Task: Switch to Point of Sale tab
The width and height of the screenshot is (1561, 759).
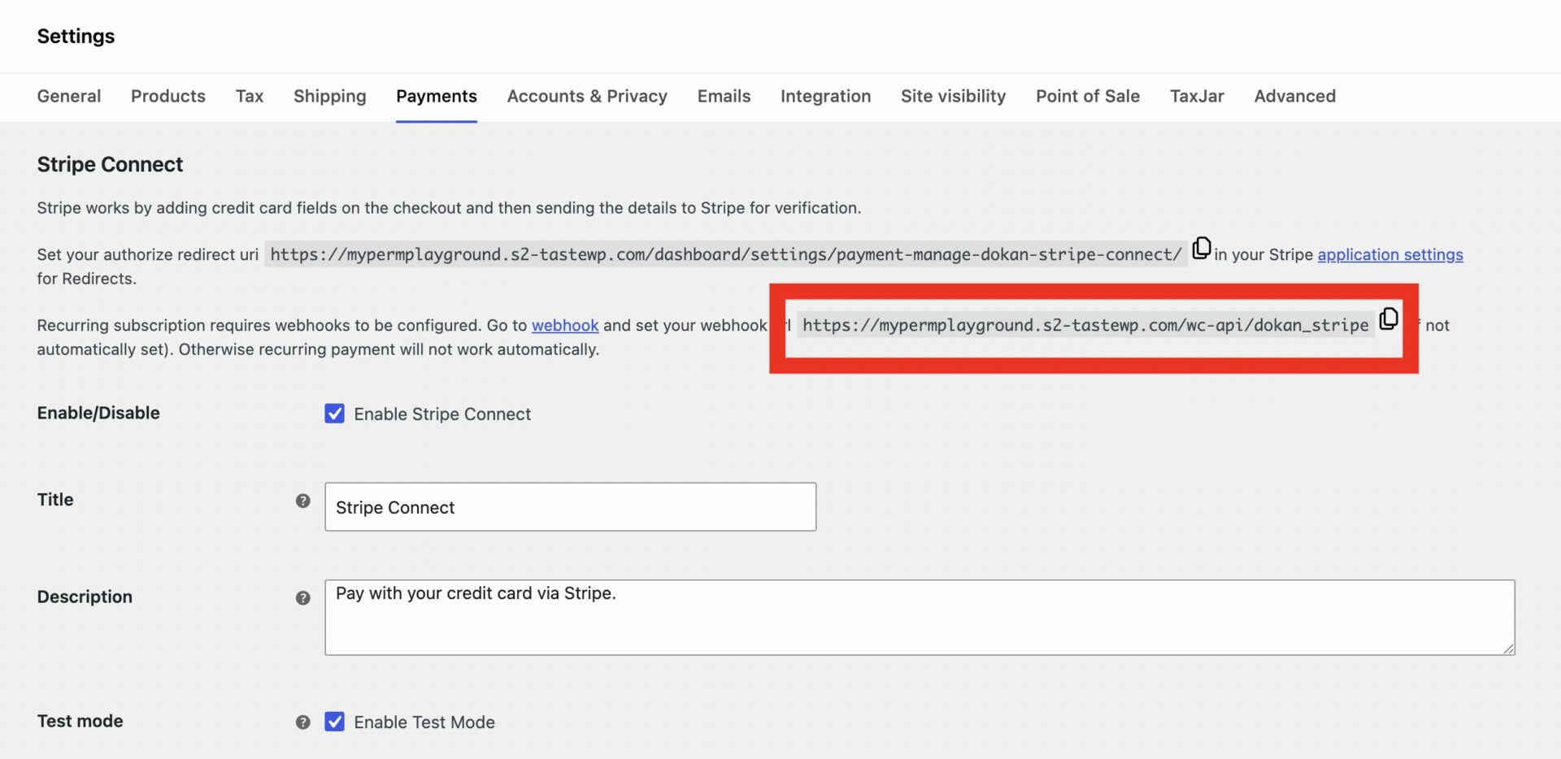Action: (1088, 96)
